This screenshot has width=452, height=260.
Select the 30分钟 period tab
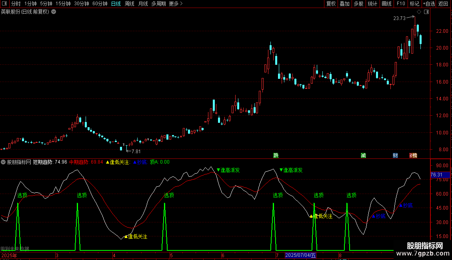click(x=82, y=4)
